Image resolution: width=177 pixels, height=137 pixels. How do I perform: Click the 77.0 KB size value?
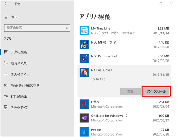[x=164, y=42]
